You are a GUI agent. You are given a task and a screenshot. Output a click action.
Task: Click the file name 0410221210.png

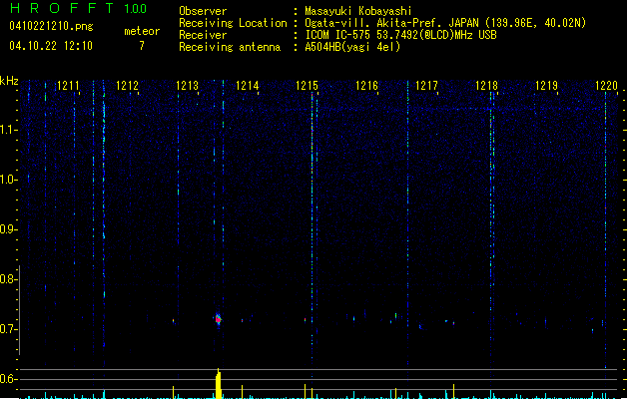point(51,26)
